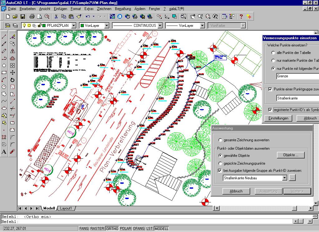Image resolution: width=319 pixels, height=232 pixels.
Task: Click the Help question mark icon
Action: click(x=241, y=17)
